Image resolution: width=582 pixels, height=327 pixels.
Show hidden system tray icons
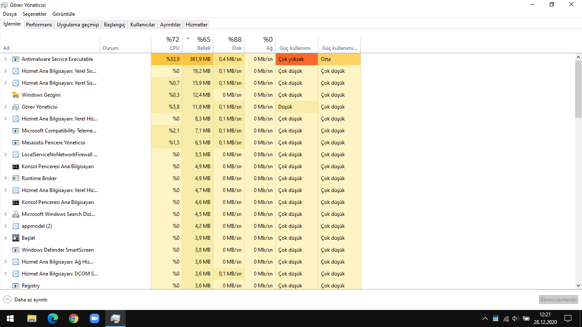pos(485,318)
